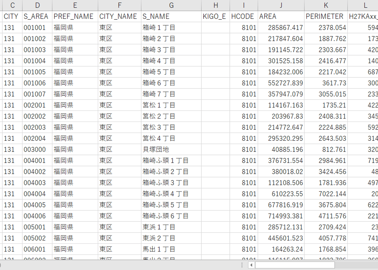
Task: Select column G header
Action: [171, 5]
